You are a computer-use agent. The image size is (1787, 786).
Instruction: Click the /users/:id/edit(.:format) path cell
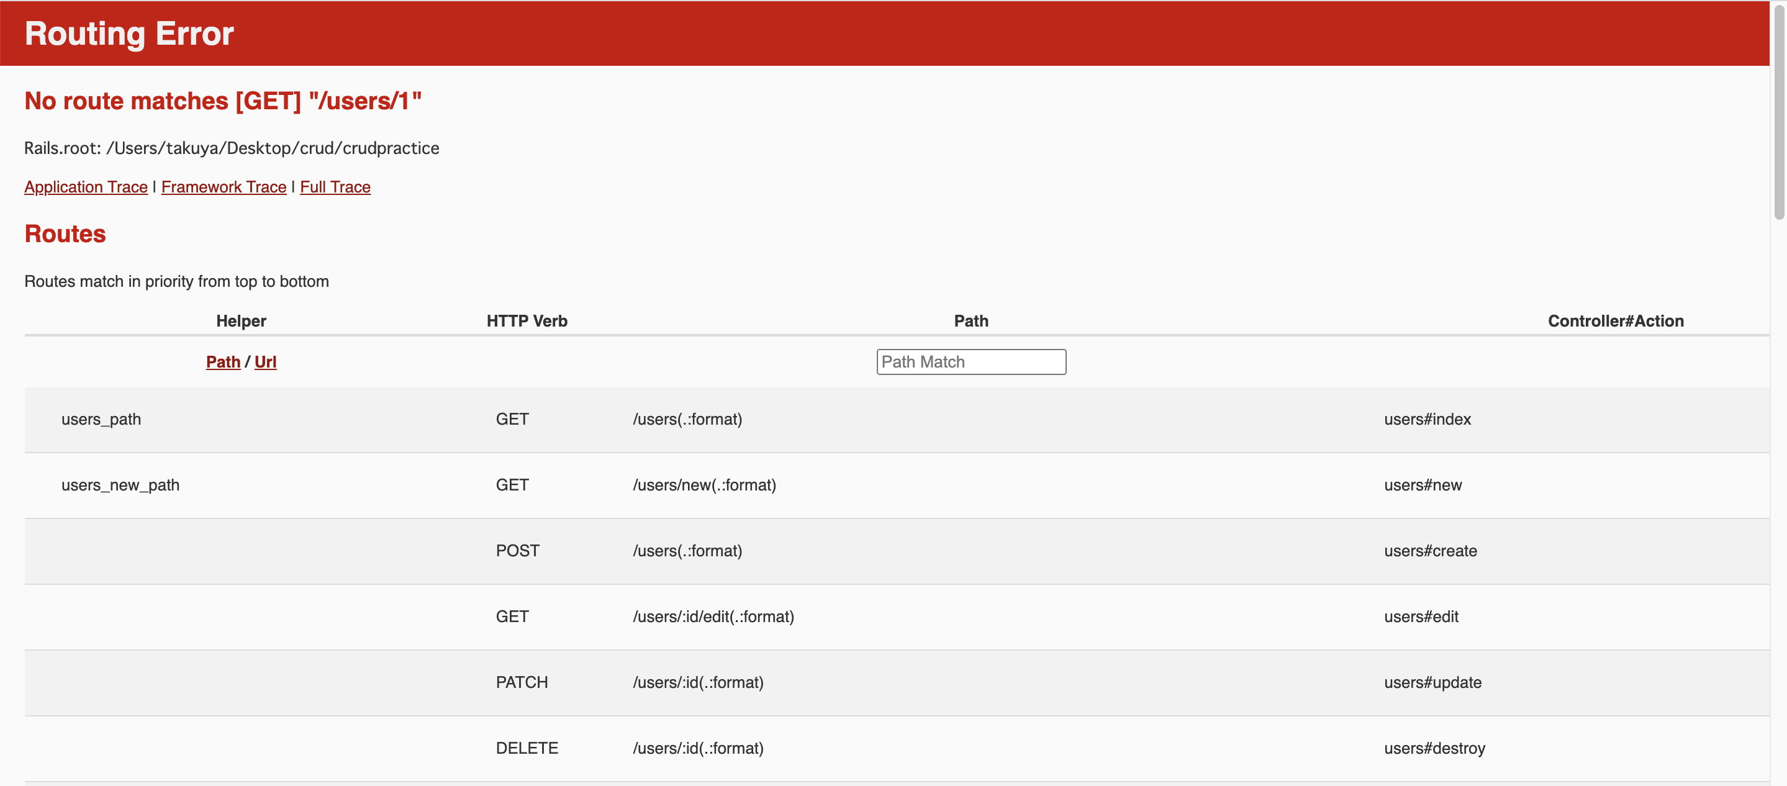712,617
